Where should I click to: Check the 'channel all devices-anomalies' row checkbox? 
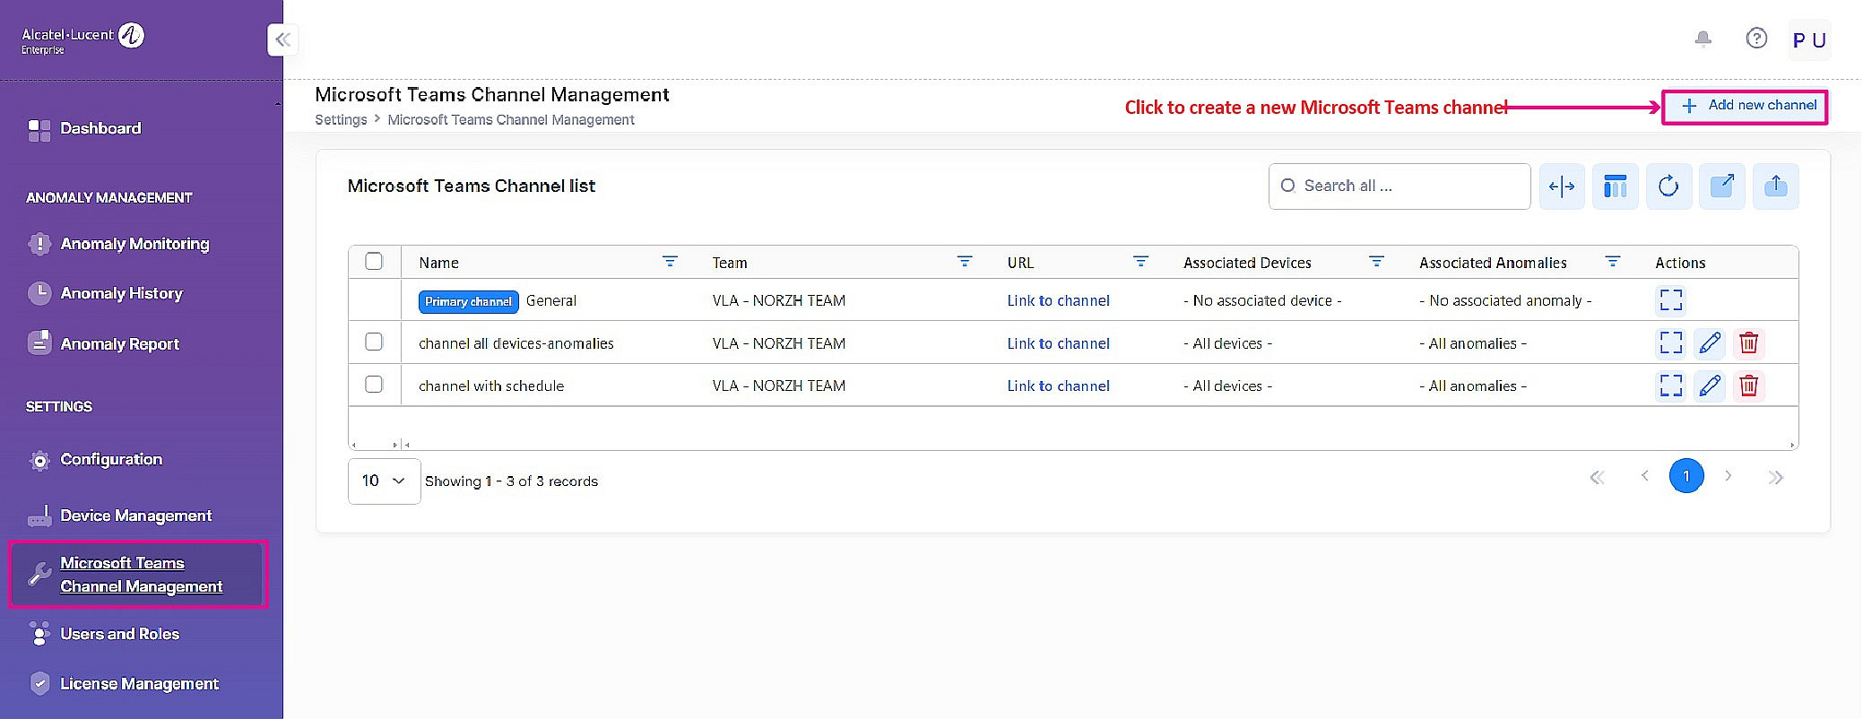pyautogui.click(x=374, y=342)
